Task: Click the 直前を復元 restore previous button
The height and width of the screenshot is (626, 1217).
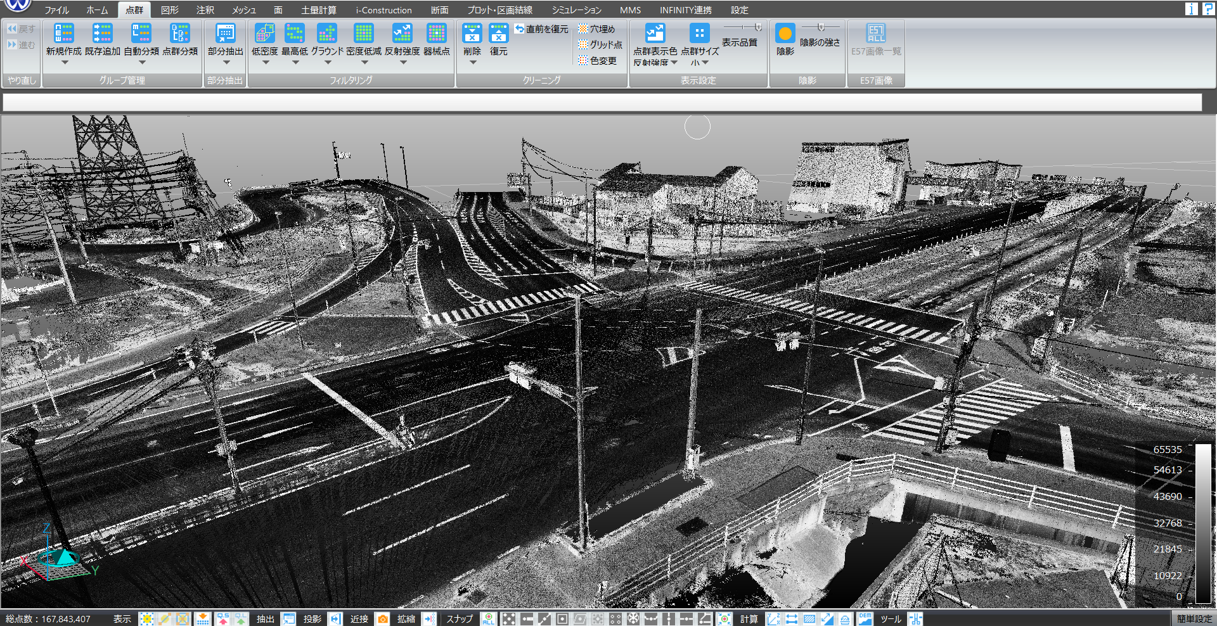Action: point(541,29)
